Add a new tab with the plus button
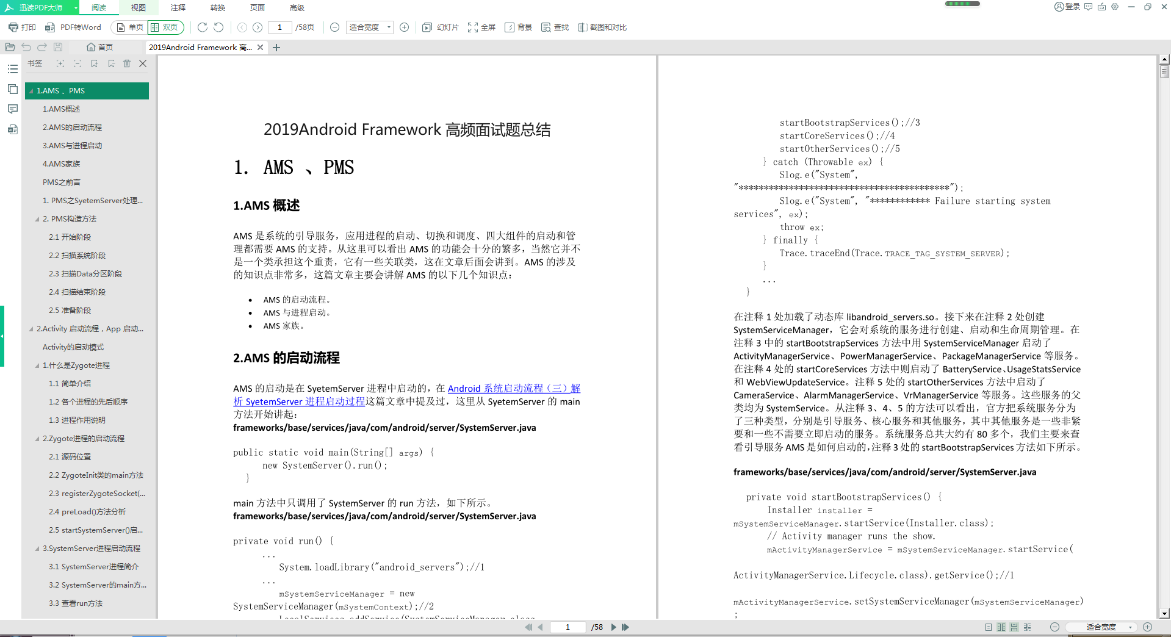 click(x=276, y=47)
